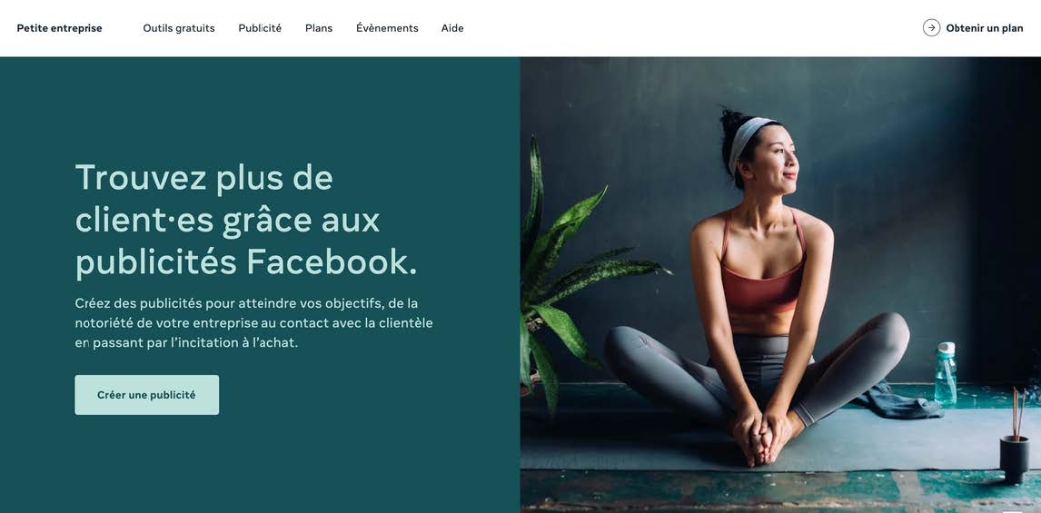Image resolution: width=1041 pixels, height=513 pixels.
Task: Open the Publicité navigation menu
Action: tap(260, 28)
